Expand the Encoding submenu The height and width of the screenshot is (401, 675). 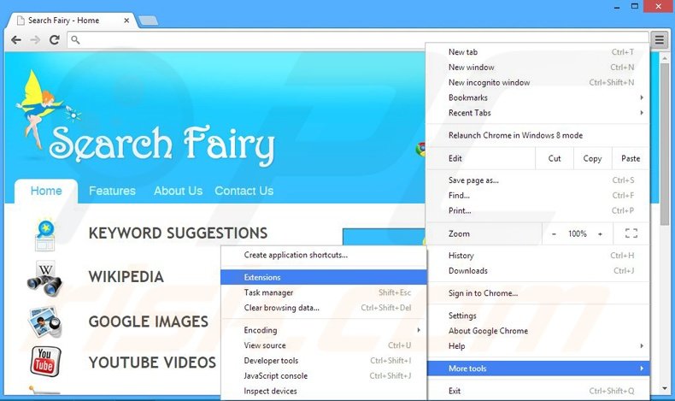click(323, 330)
